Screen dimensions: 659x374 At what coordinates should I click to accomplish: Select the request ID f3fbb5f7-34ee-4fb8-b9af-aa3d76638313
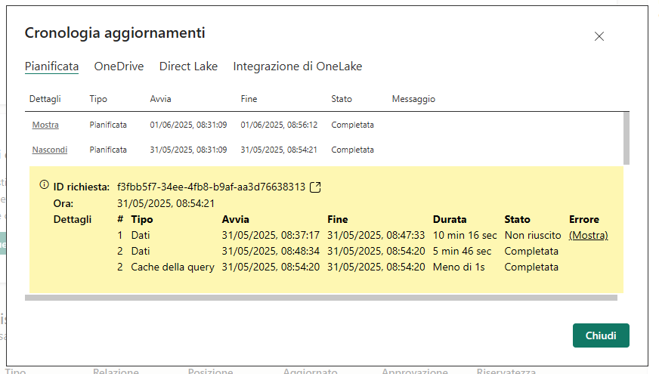pyautogui.click(x=211, y=187)
